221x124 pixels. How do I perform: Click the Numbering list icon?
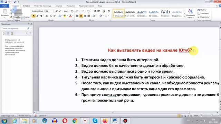point(83,11)
